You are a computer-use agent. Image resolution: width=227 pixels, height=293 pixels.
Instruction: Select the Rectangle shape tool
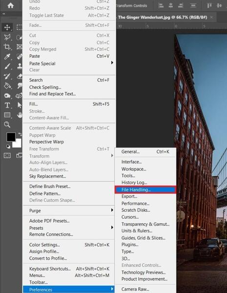click(x=7, y=115)
